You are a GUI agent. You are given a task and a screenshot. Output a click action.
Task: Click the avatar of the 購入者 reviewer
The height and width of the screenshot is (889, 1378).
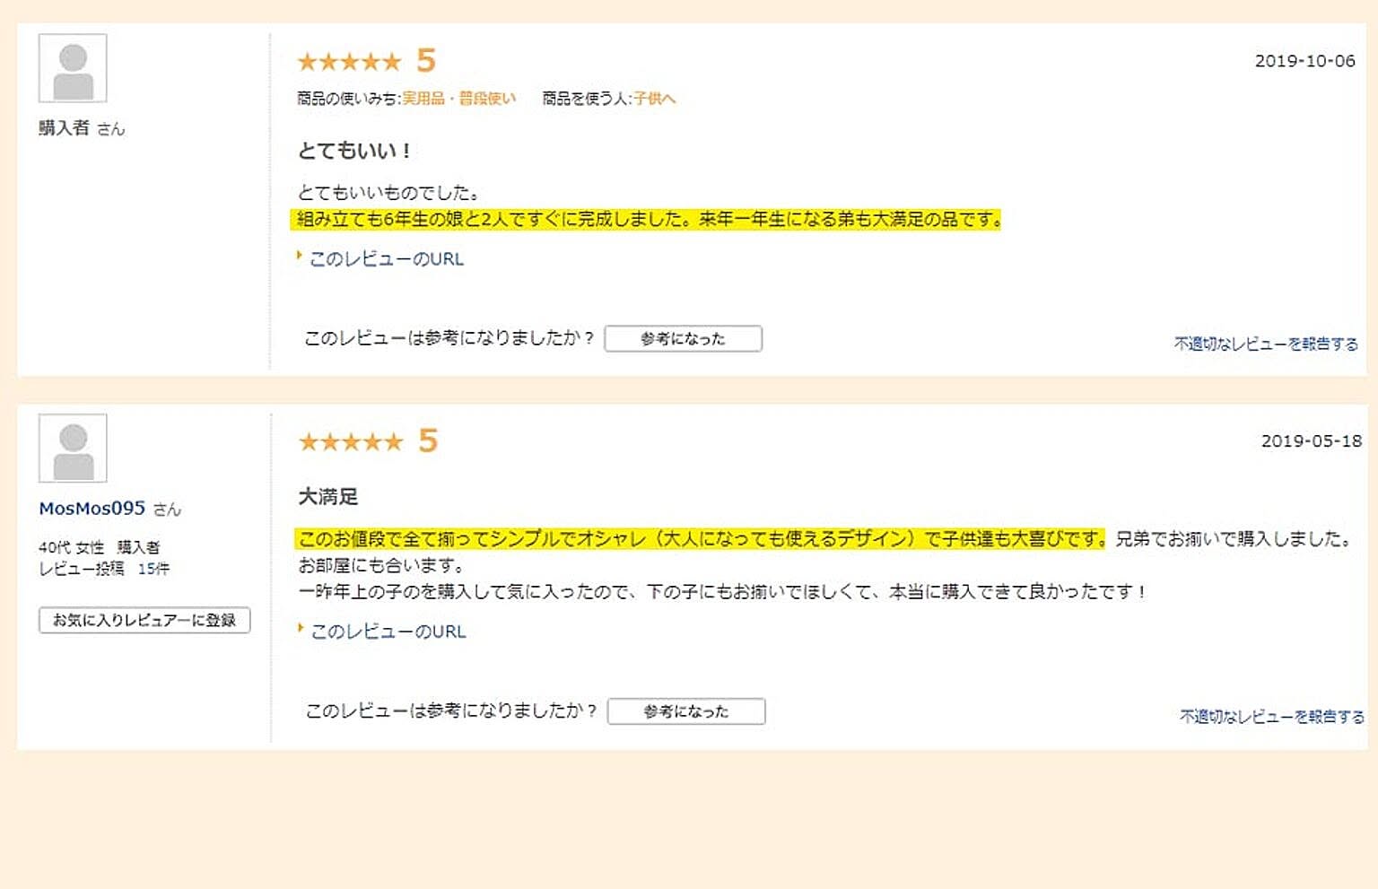73,68
